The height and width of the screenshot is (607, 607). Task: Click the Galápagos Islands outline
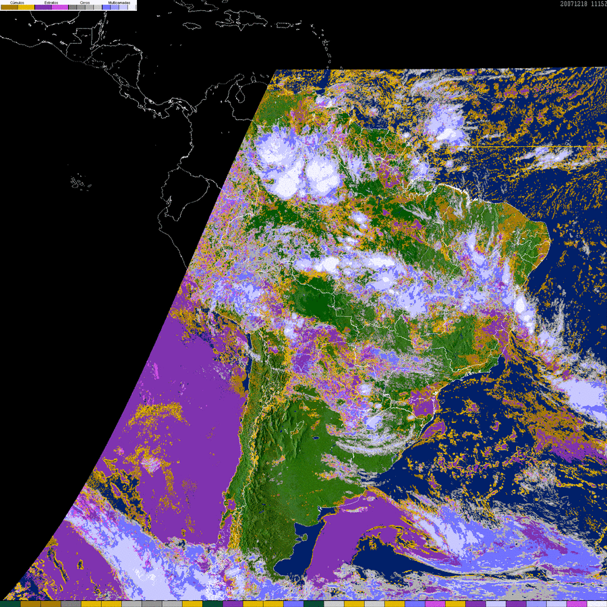[81, 181]
